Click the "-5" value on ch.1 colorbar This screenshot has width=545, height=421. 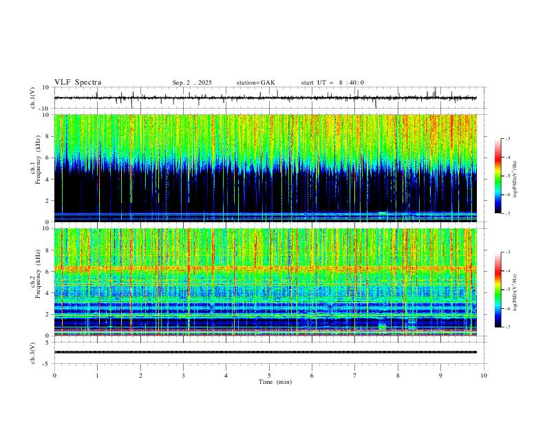[x=508, y=176]
